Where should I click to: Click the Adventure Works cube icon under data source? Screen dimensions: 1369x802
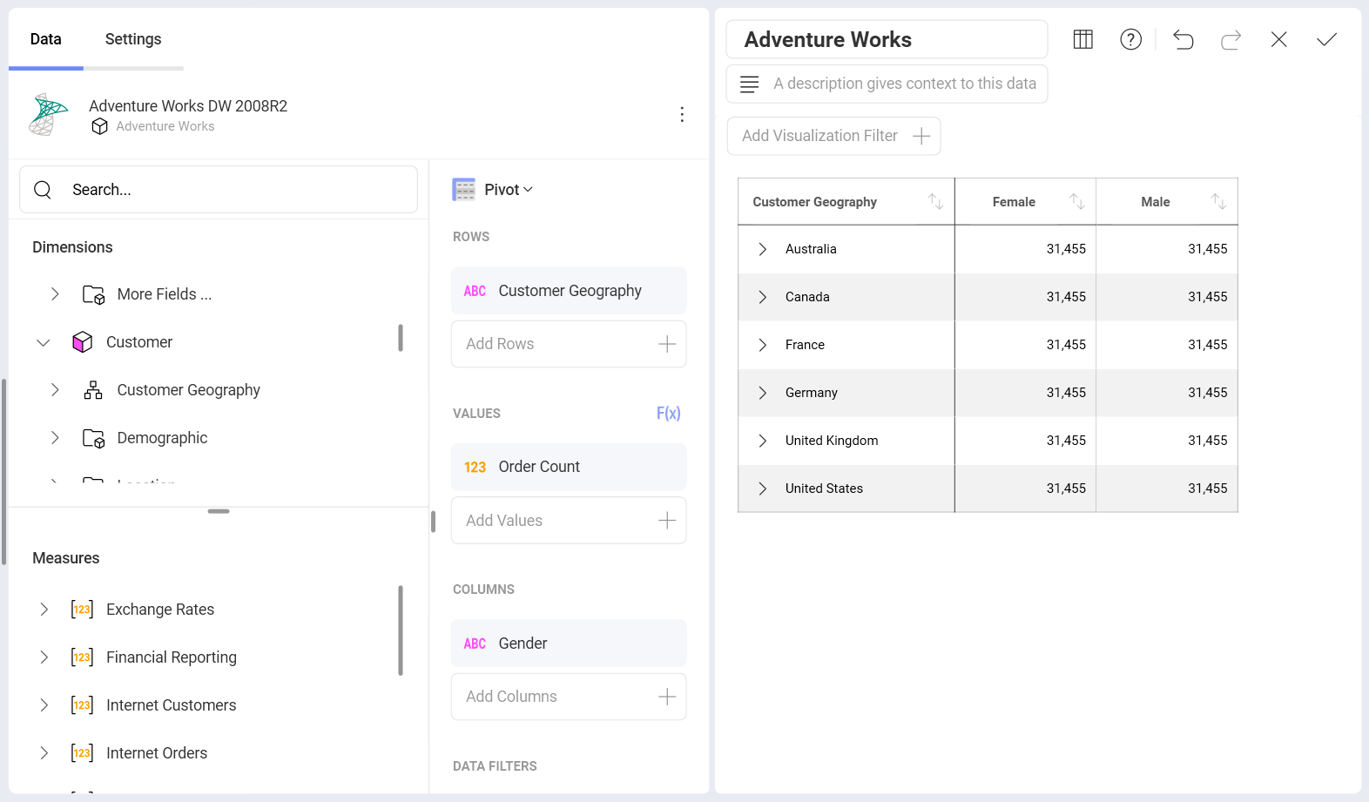(100, 126)
